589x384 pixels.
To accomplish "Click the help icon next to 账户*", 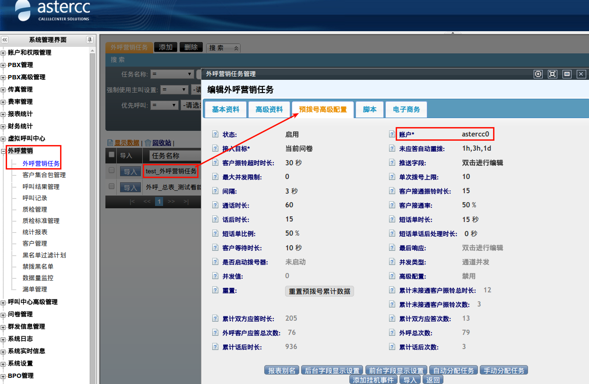I will tap(392, 135).
